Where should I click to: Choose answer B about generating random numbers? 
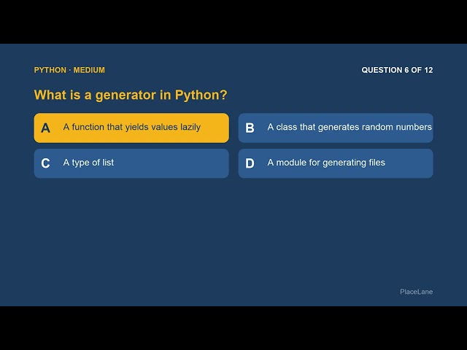coord(336,128)
